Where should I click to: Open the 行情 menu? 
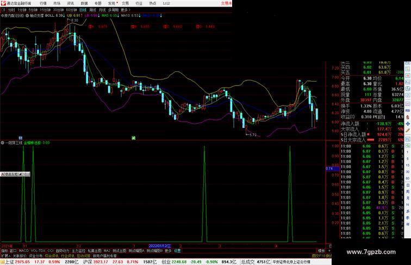(x=43, y=3)
